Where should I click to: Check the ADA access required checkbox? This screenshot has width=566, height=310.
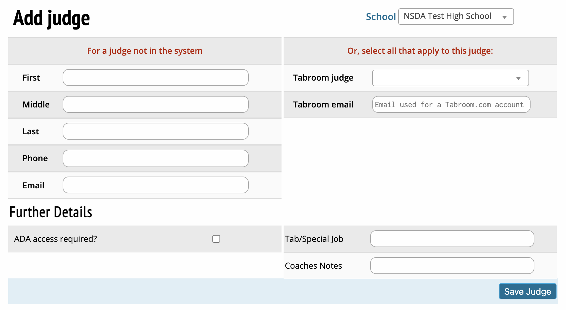(x=216, y=239)
